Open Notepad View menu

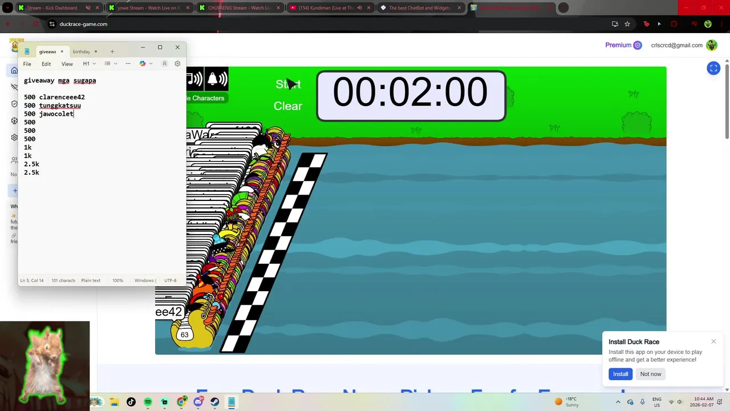pos(67,64)
